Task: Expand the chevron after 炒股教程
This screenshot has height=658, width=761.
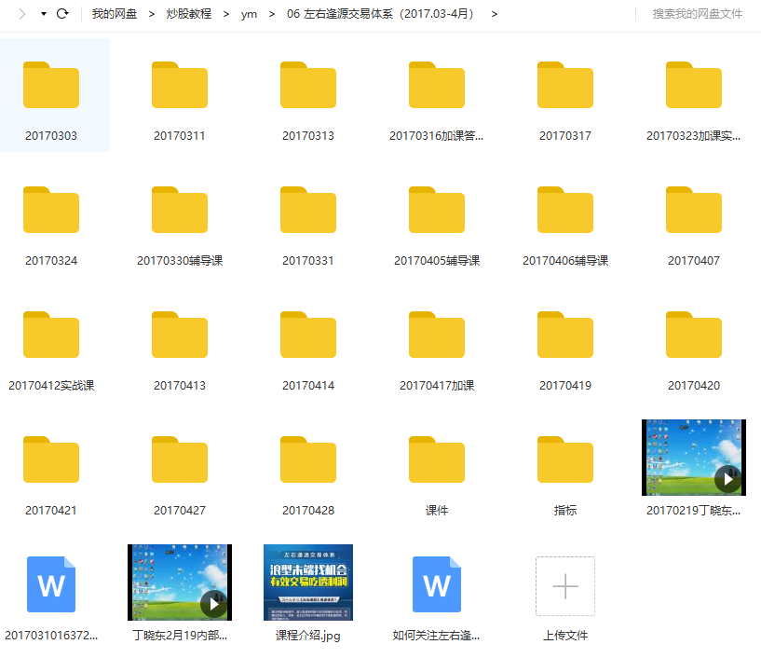Action: coord(225,14)
